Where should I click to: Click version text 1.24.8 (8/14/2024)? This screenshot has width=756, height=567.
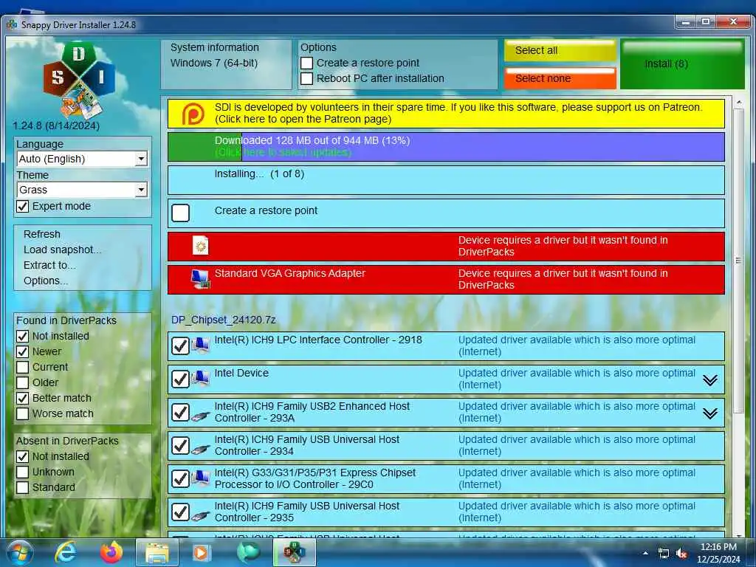coord(56,126)
